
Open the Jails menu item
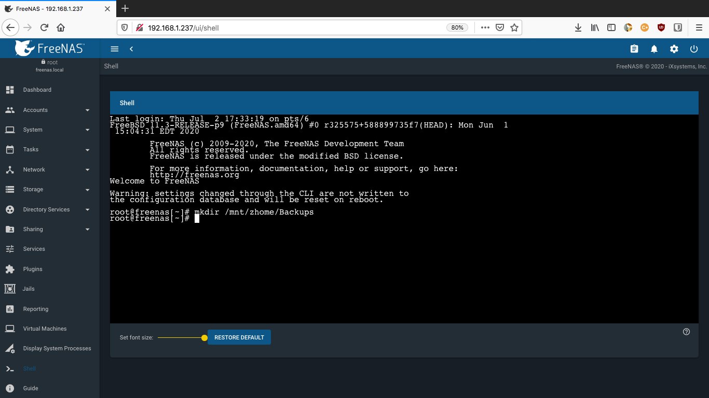pos(50,289)
